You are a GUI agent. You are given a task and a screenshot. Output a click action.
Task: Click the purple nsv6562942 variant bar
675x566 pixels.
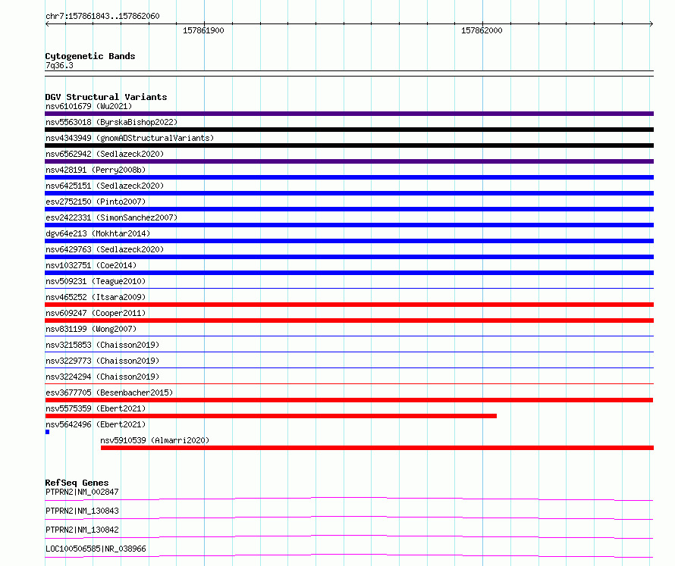click(349, 161)
